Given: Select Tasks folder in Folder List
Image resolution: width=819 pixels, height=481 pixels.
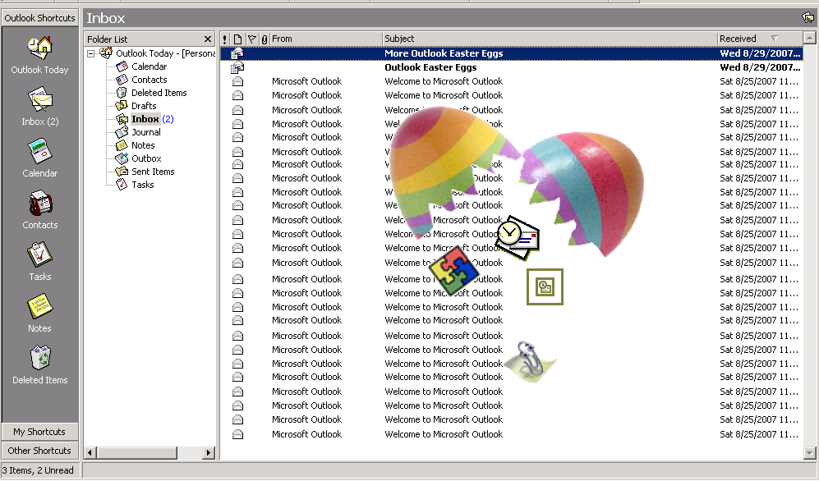Looking at the screenshot, I should (142, 184).
